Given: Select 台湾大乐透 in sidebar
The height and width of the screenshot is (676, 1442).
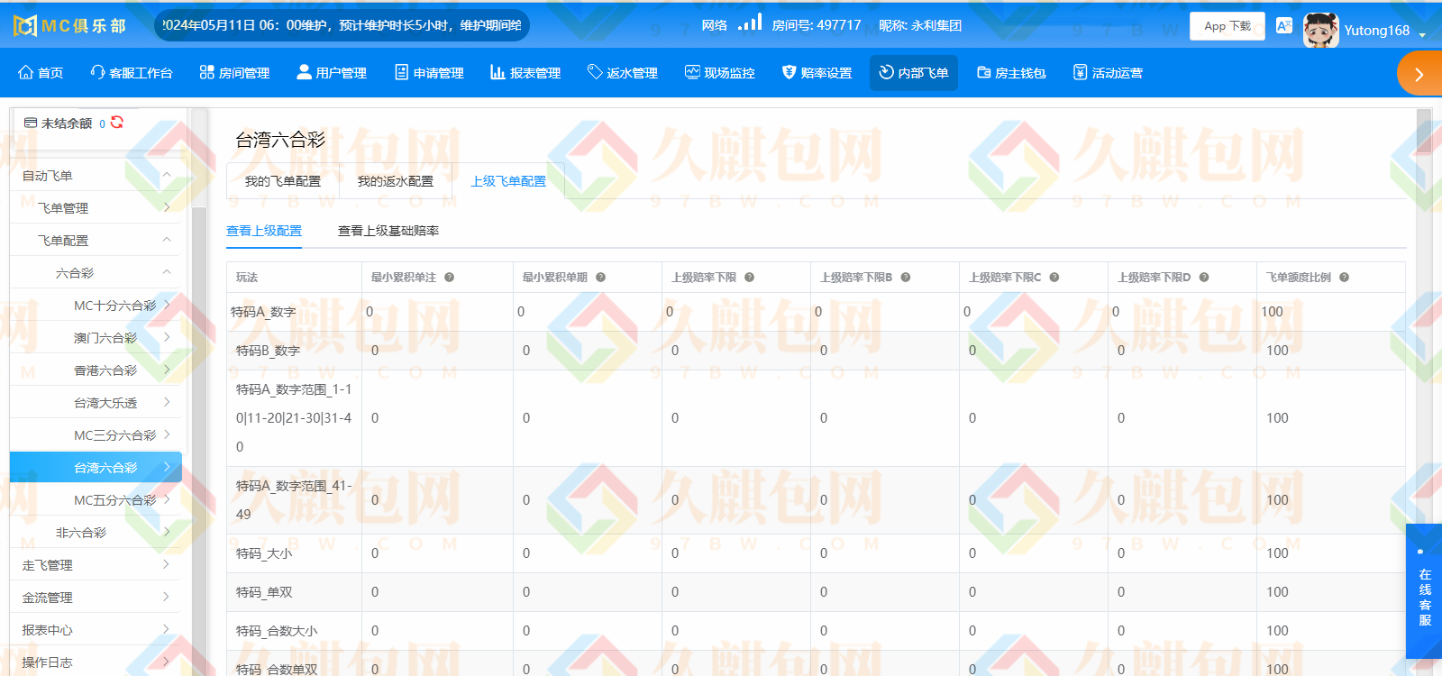Looking at the screenshot, I should 96,403.
